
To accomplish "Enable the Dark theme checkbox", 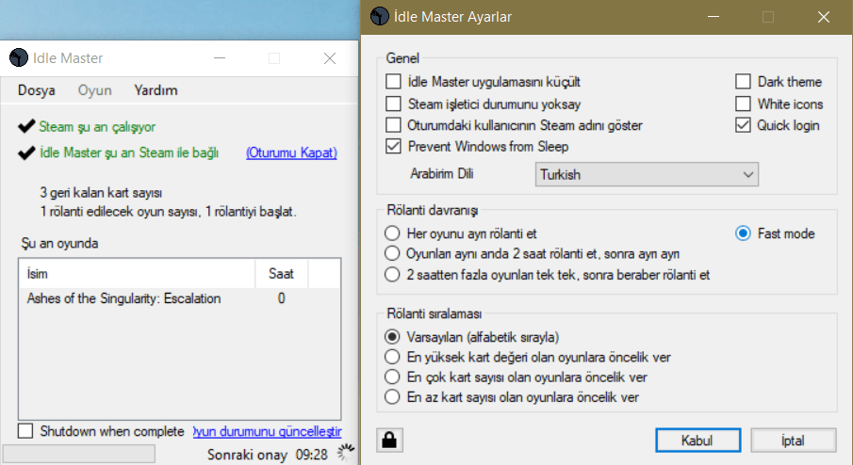I will tap(743, 82).
